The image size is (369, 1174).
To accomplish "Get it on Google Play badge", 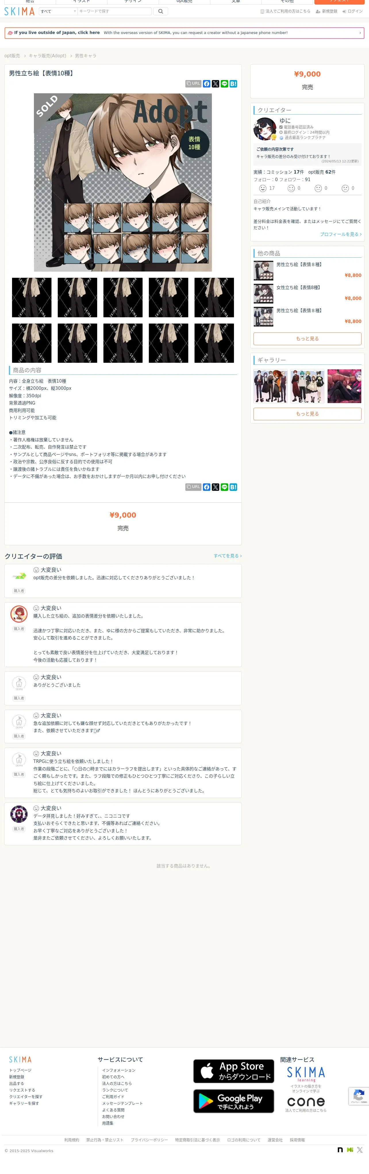I will click(x=233, y=1101).
